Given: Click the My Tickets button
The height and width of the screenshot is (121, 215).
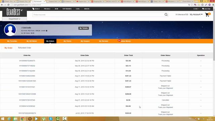Looking at the screenshot, I should pos(84,28).
